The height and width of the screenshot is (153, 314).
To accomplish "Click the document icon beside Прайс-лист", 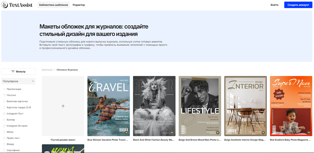I will click(x=4, y=138).
